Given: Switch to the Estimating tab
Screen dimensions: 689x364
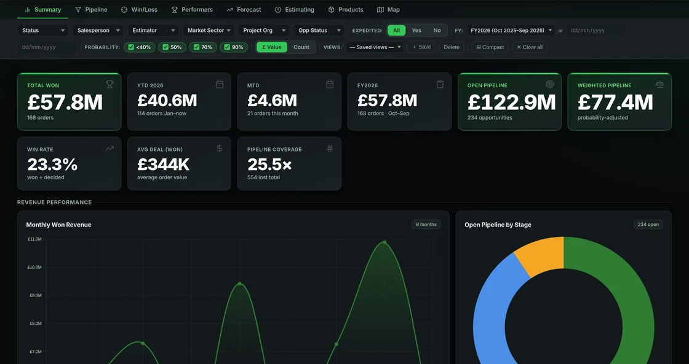Looking at the screenshot, I should click(295, 9).
